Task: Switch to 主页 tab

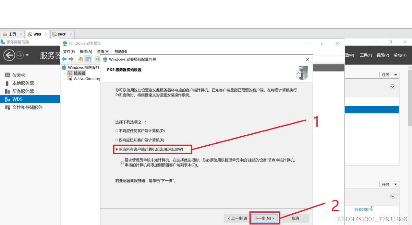Action: (12, 34)
